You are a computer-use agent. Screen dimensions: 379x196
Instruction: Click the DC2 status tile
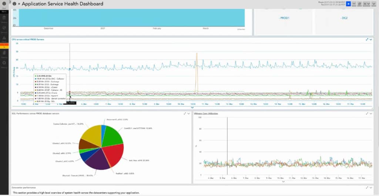point(343,22)
